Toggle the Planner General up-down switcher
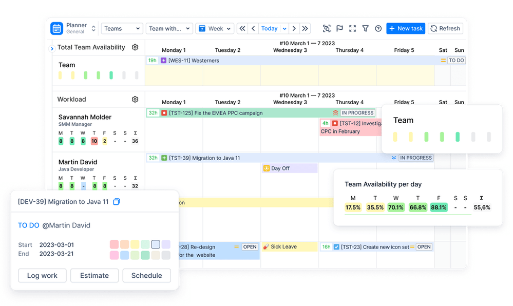 click(93, 28)
